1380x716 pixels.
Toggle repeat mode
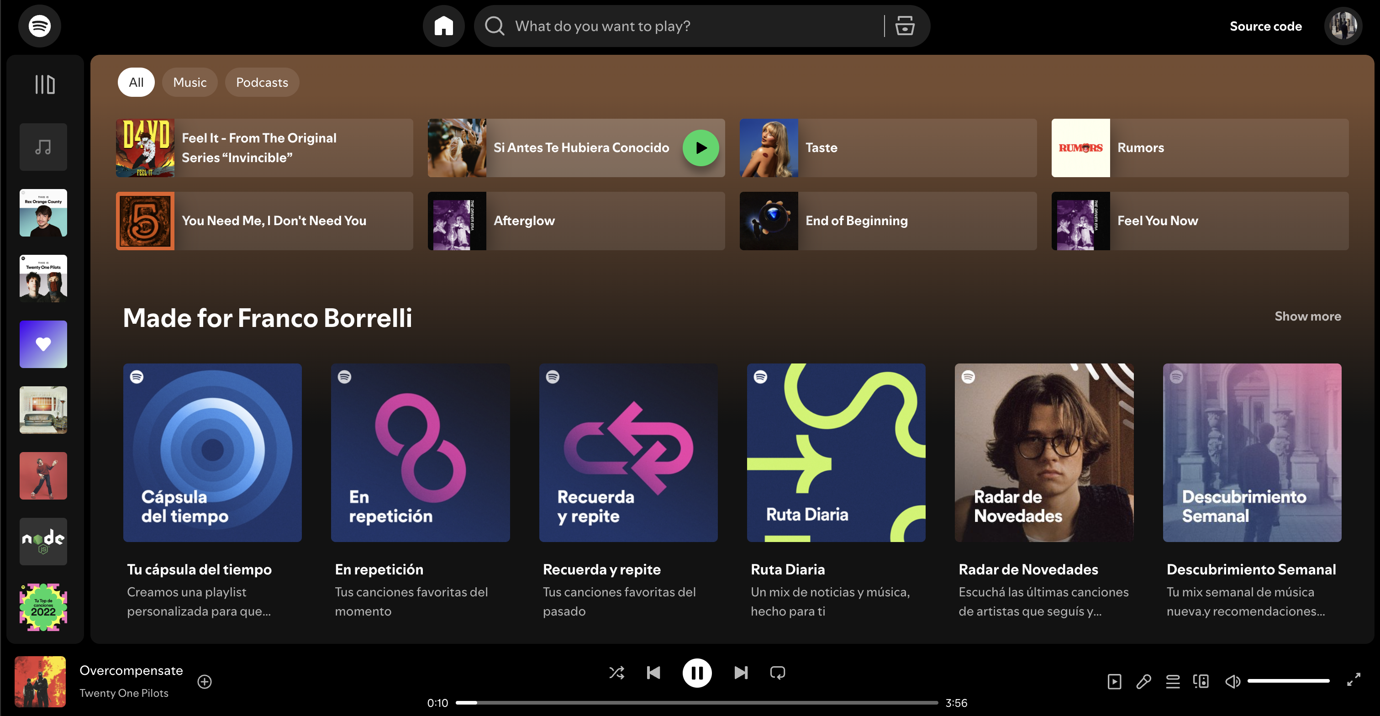click(777, 672)
